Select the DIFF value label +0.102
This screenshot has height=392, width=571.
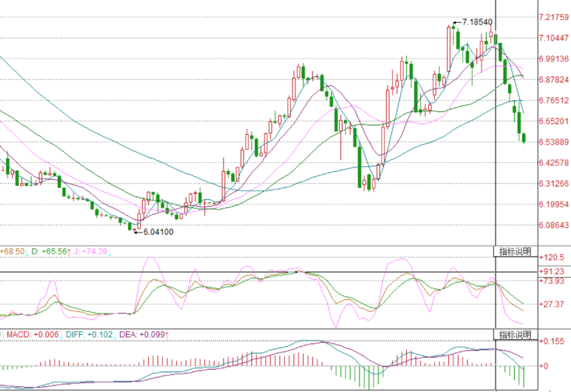pyautogui.click(x=94, y=334)
